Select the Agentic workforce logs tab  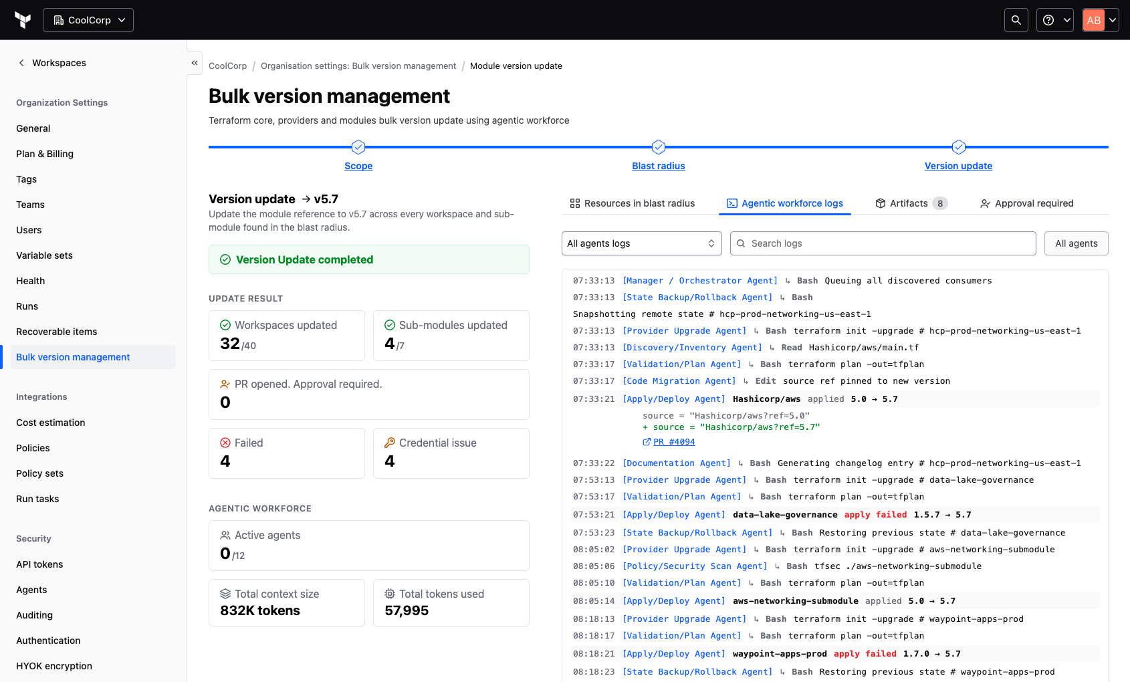click(785, 203)
